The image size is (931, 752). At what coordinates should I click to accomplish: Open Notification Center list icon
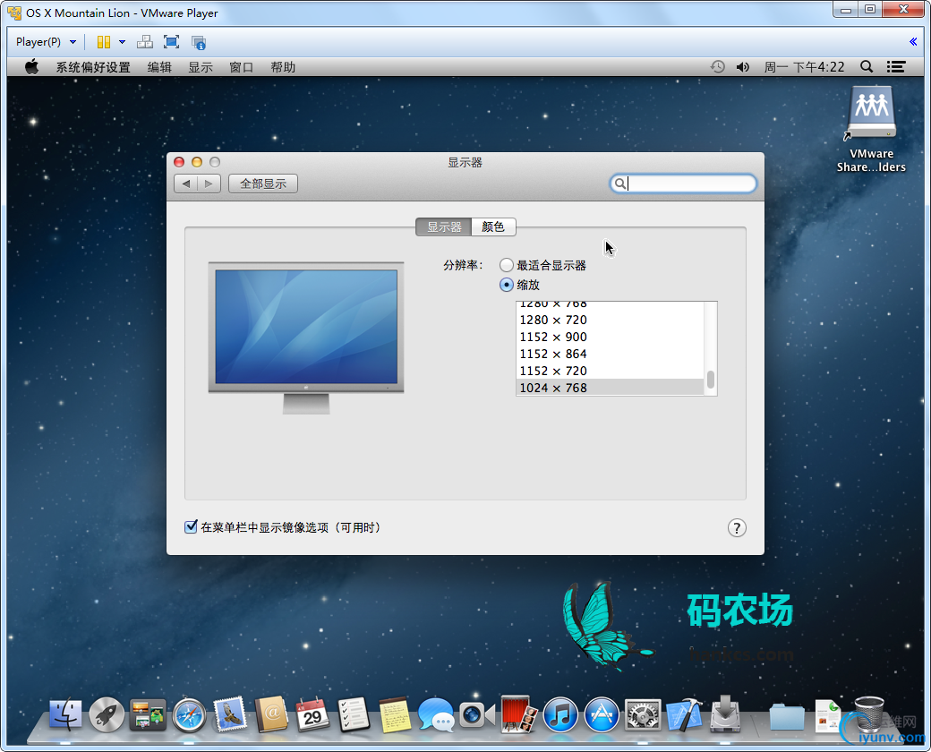pos(896,67)
